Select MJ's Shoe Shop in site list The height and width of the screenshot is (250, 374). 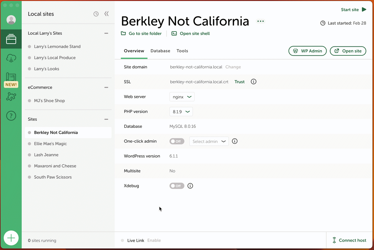click(x=49, y=101)
